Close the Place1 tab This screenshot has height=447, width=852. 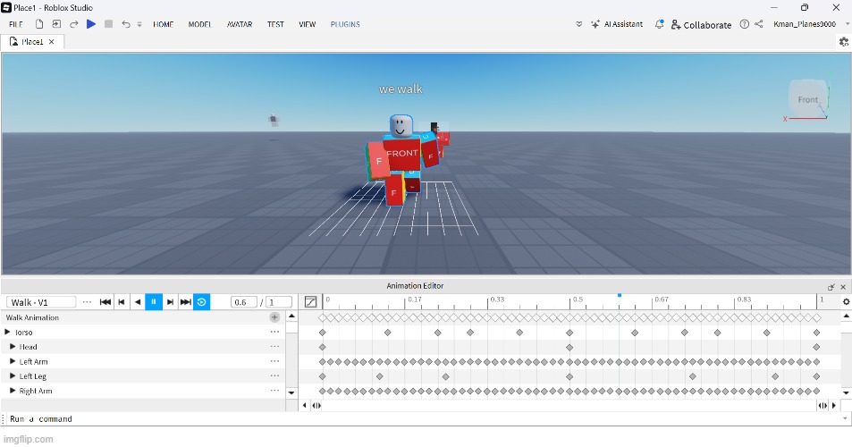[x=52, y=42]
